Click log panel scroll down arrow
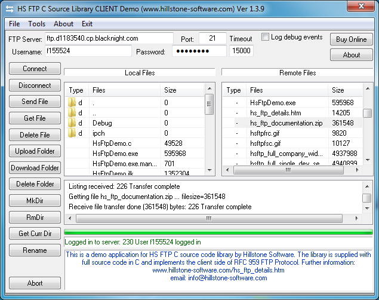This screenshot has height=300, width=379. tap(367, 209)
